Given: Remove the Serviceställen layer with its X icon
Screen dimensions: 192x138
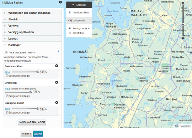Looking at the screenshot, I should pyautogui.click(x=57, y=66).
